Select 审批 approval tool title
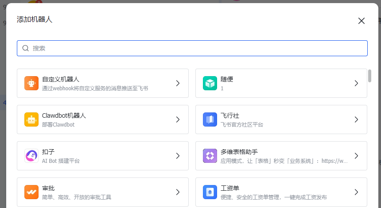The height and width of the screenshot is (208, 381). [x=48, y=188]
